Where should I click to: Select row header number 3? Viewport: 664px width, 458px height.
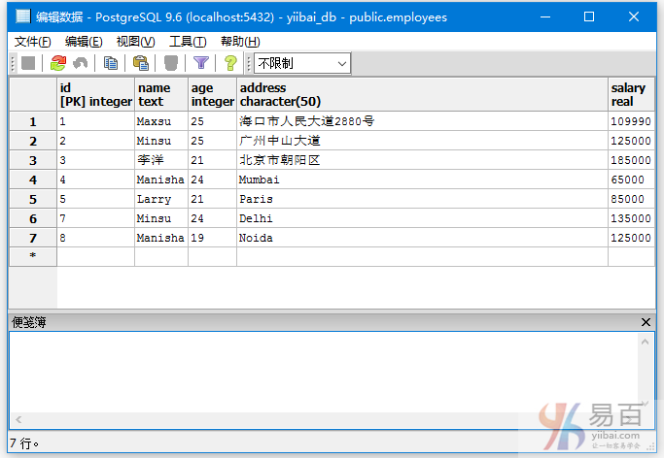(x=33, y=160)
